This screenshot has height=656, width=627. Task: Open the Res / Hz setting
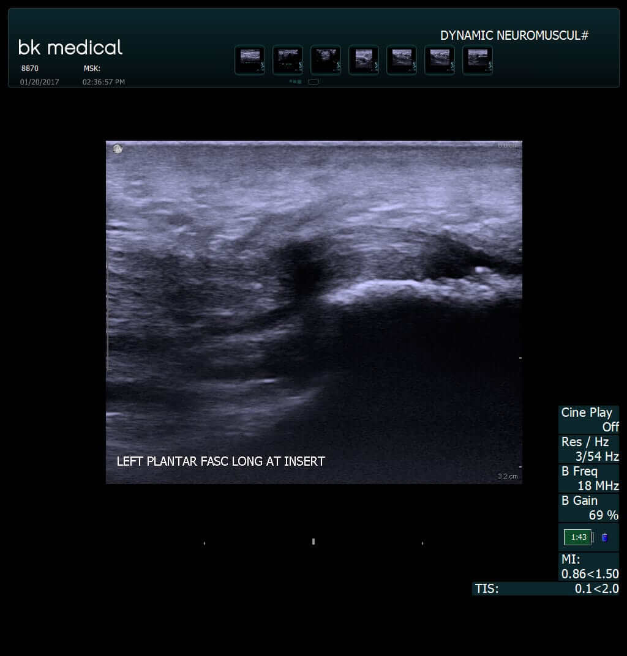click(x=588, y=449)
